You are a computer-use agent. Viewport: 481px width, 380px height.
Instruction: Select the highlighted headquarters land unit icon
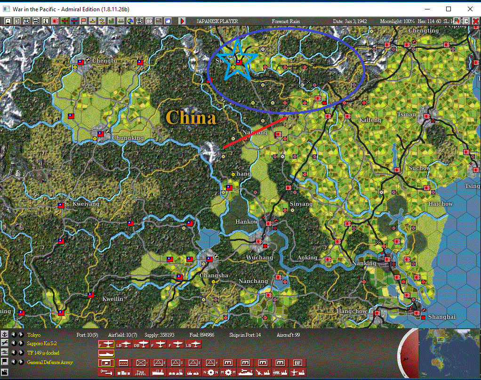pos(106,363)
